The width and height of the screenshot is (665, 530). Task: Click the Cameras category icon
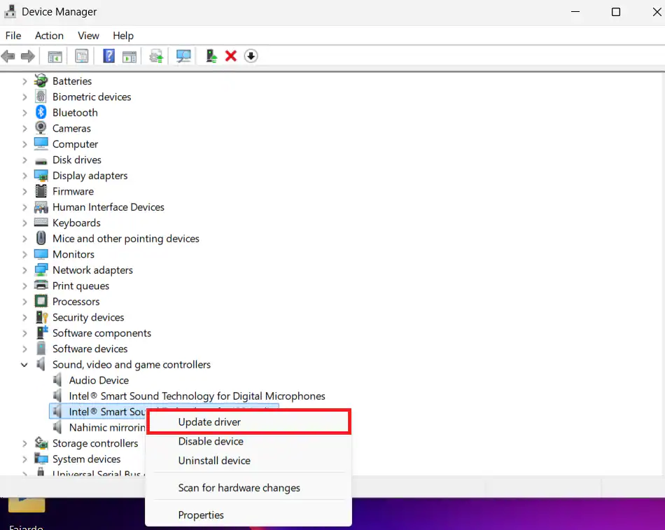click(41, 127)
